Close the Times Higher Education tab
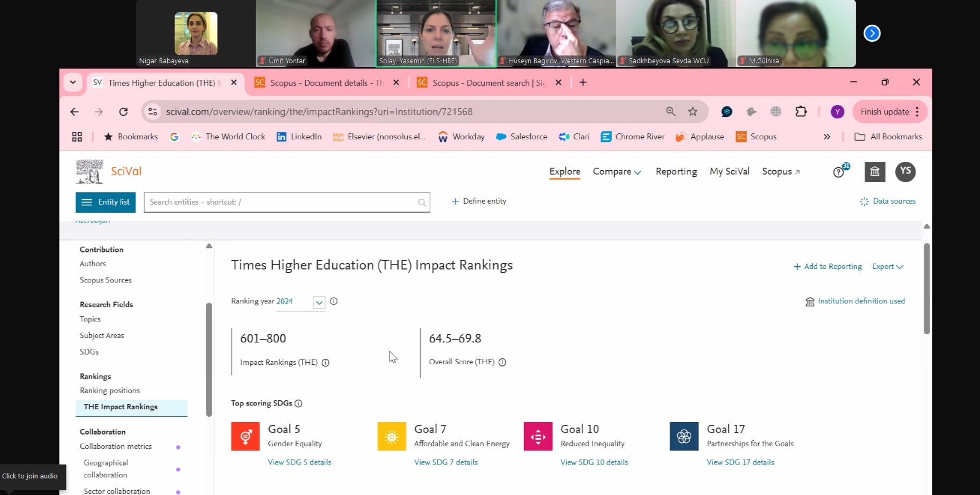980x495 pixels. coord(234,82)
